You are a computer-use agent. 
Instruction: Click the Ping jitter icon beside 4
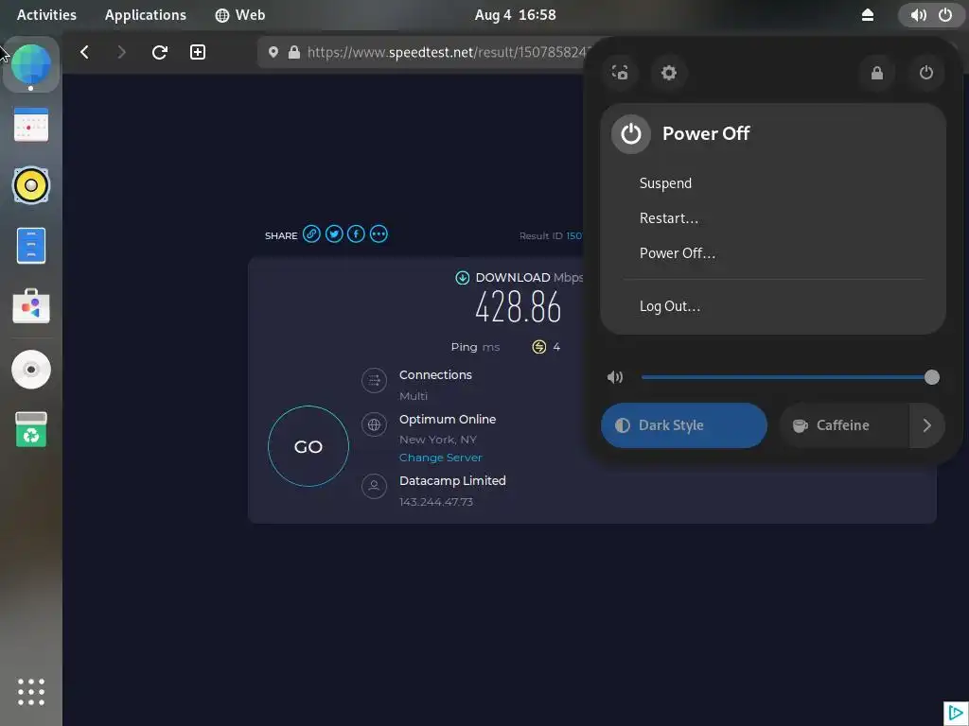538,347
